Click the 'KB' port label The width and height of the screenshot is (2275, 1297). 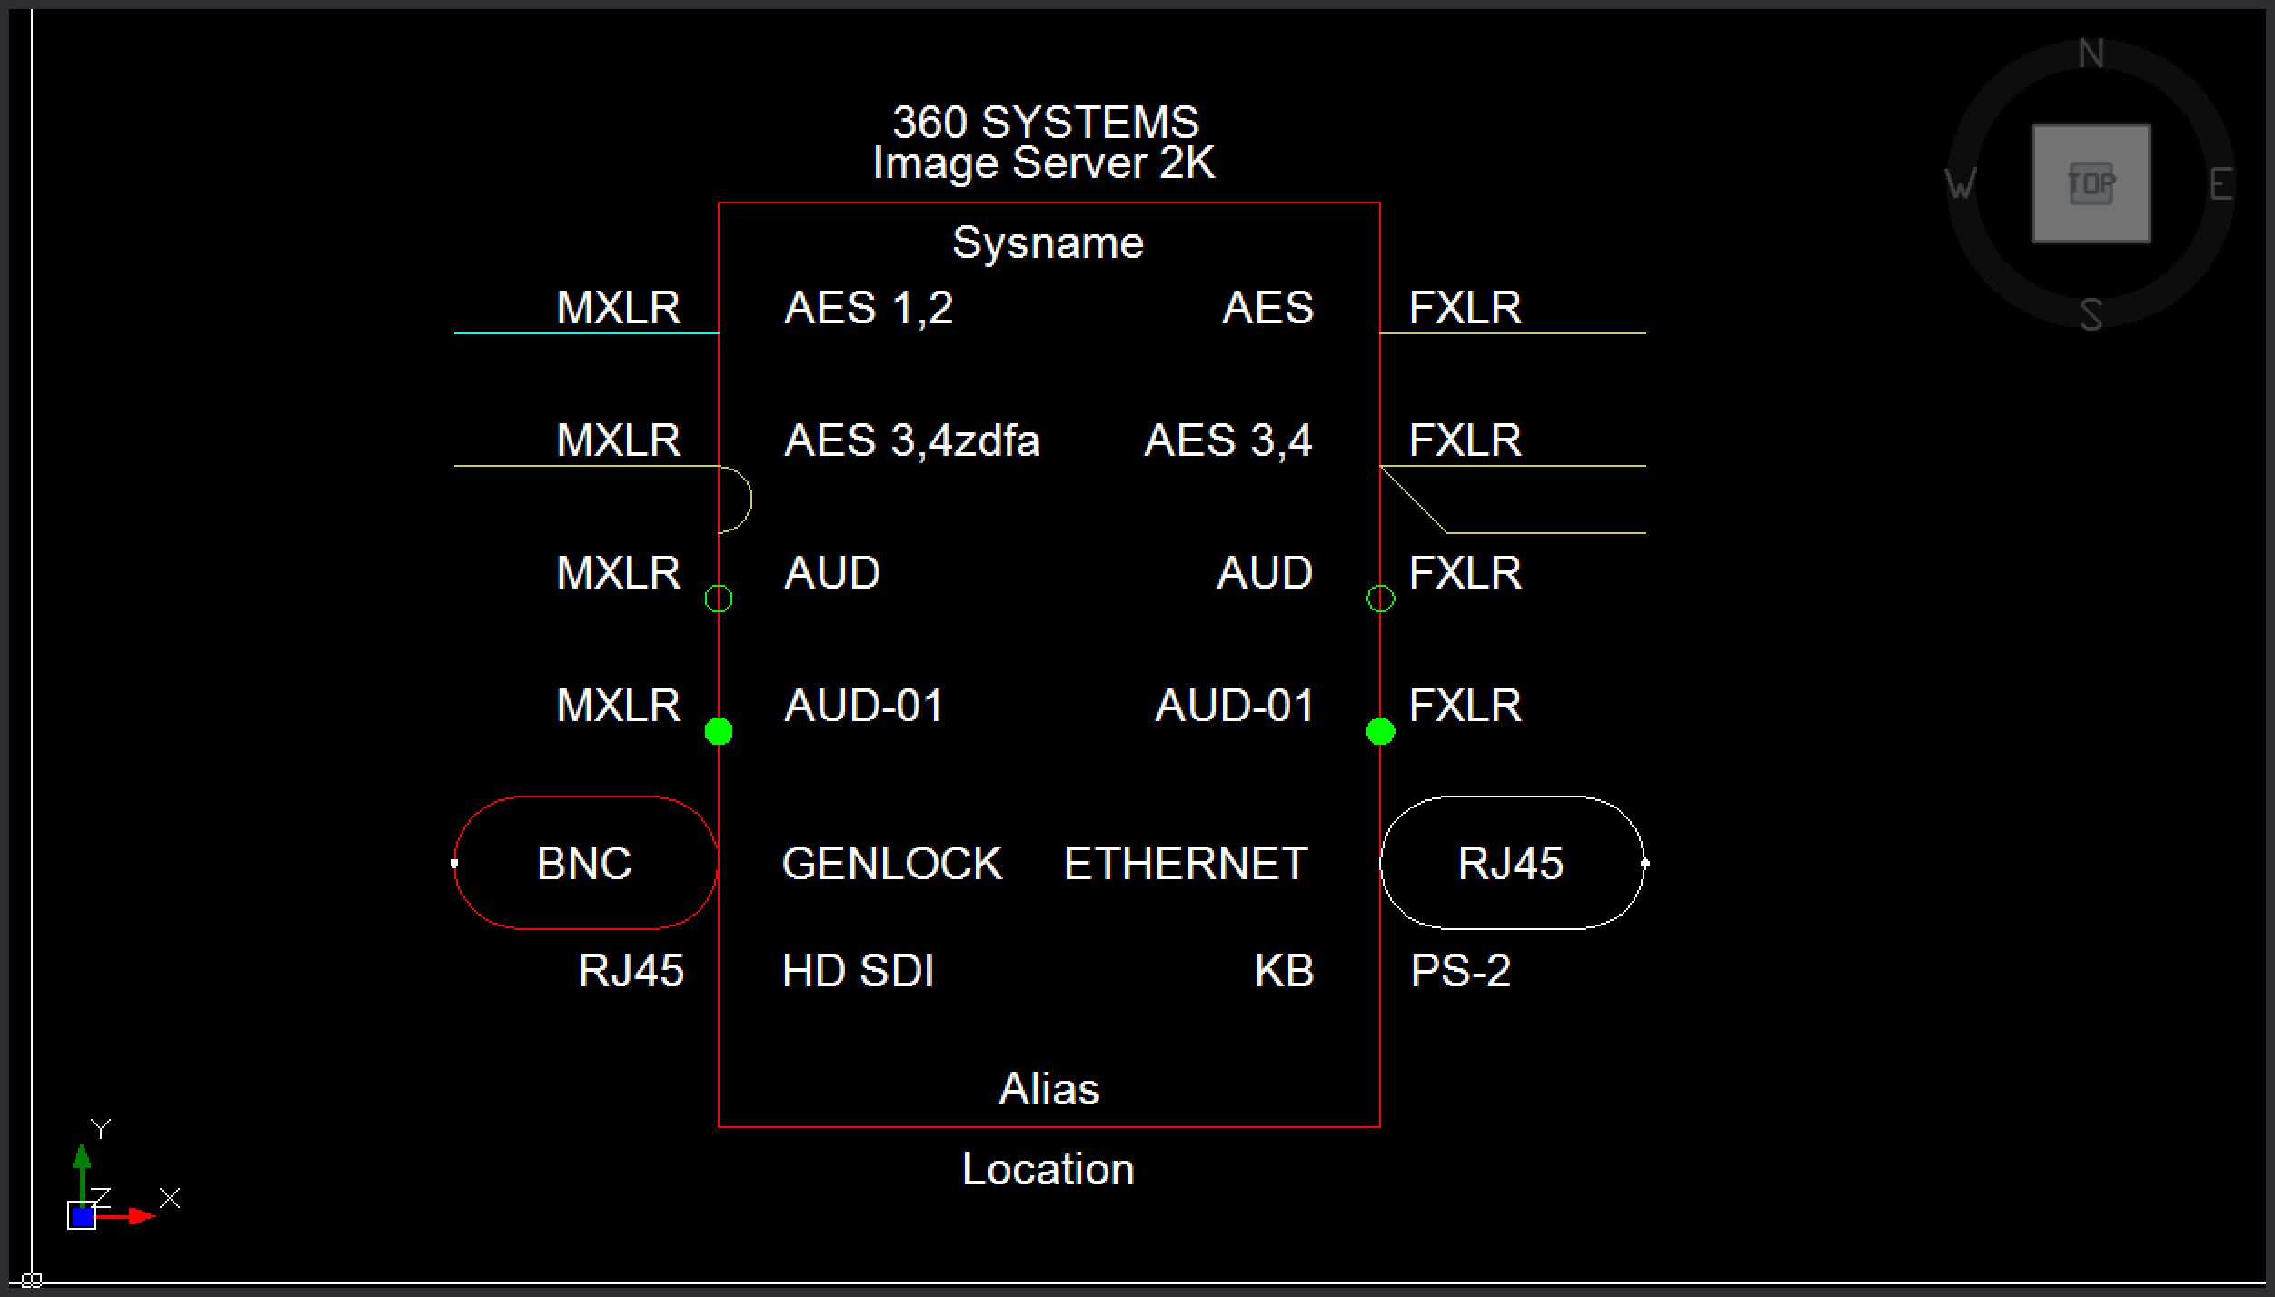pos(1284,971)
